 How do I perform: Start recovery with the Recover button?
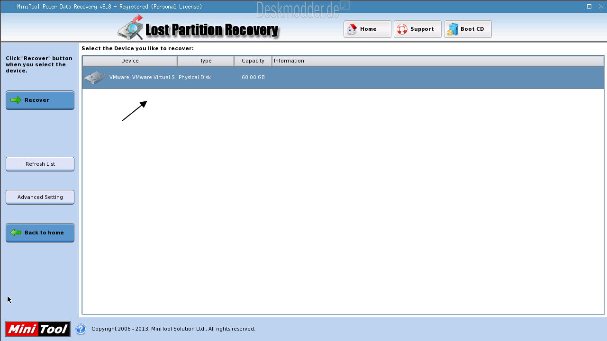(x=40, y=100)
